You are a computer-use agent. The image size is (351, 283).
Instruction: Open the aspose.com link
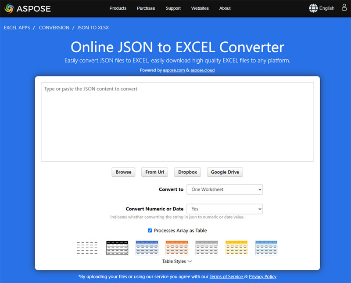pos(174,70)
